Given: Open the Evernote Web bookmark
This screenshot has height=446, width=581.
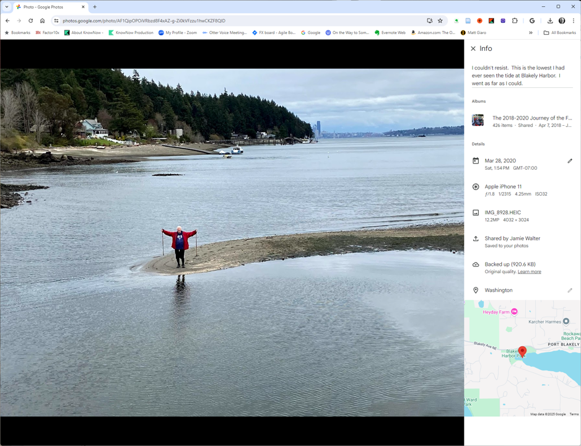Looking at the screenshot, I should pos(390,33).
